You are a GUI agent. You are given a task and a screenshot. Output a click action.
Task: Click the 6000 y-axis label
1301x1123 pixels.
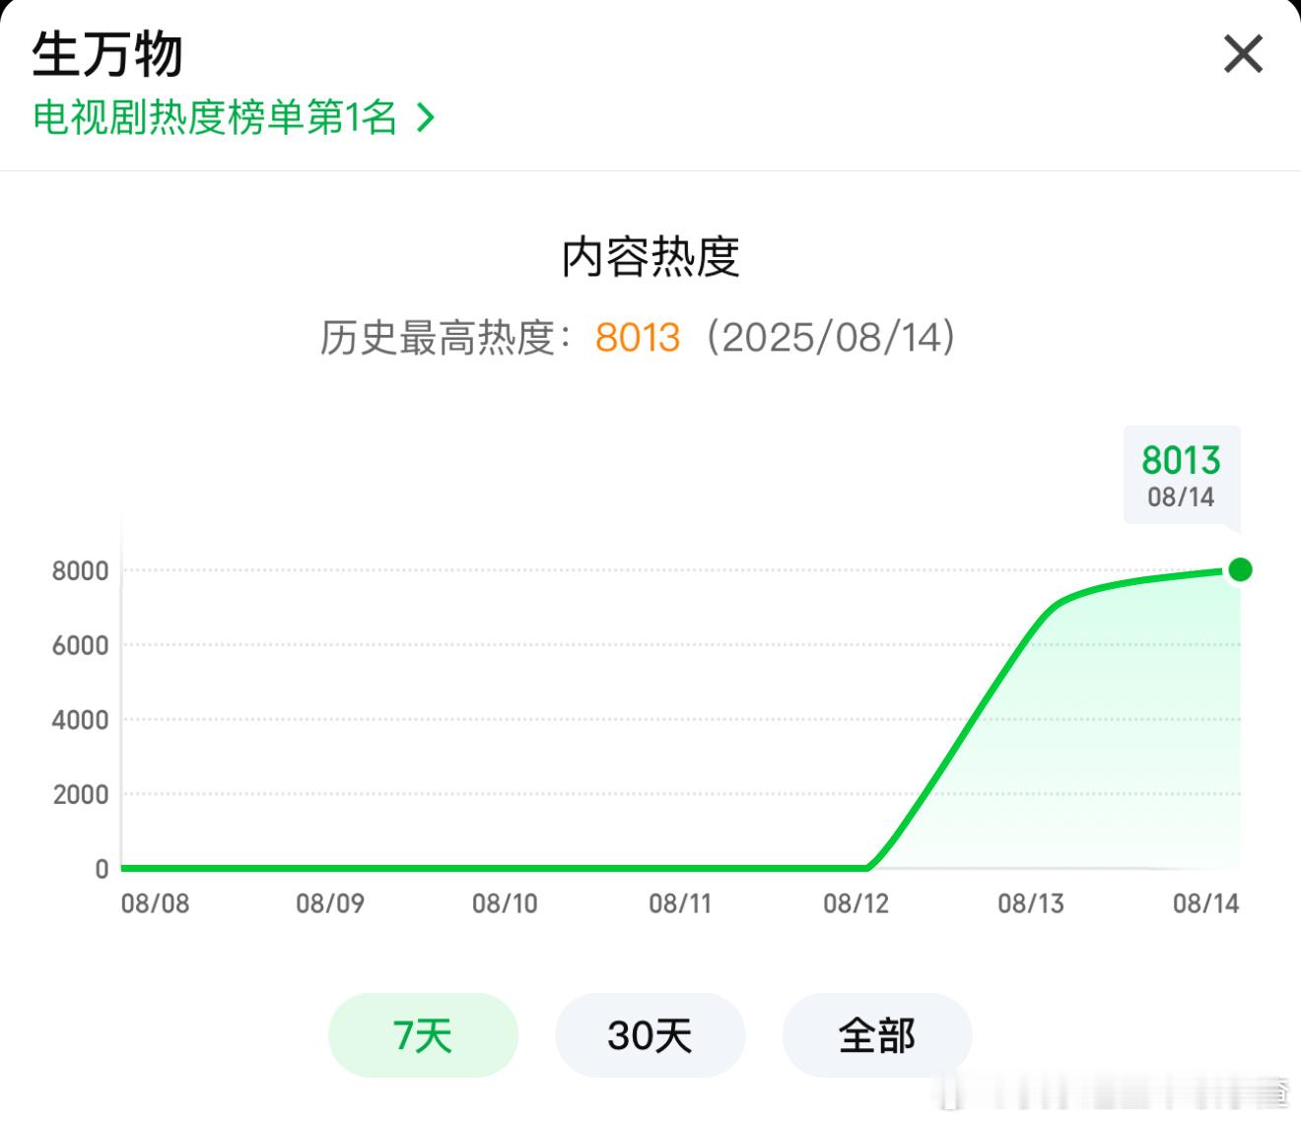pyautogui.click(x=81, y=646)
